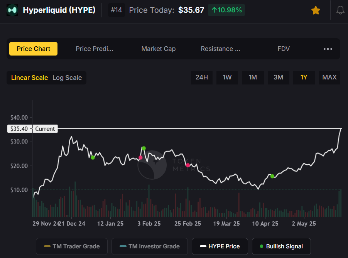
Task: Click bullish signal dot near 10 Apr 25
Action: point(272,176)
